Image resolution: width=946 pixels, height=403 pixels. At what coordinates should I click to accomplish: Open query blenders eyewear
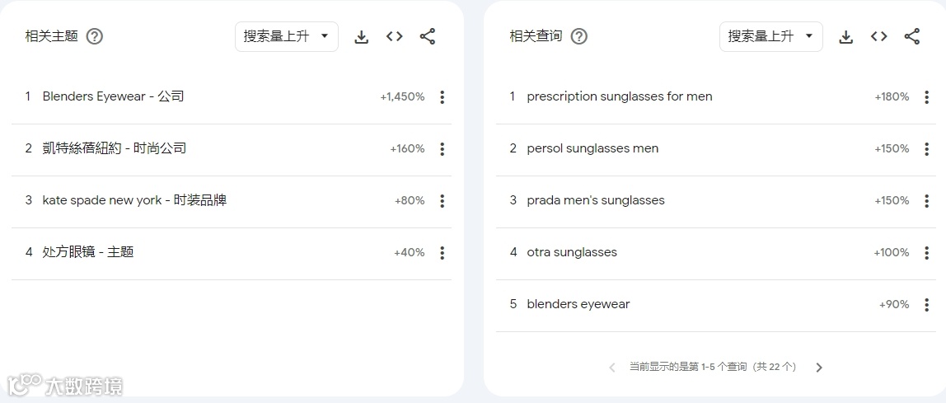pos(578,304)
